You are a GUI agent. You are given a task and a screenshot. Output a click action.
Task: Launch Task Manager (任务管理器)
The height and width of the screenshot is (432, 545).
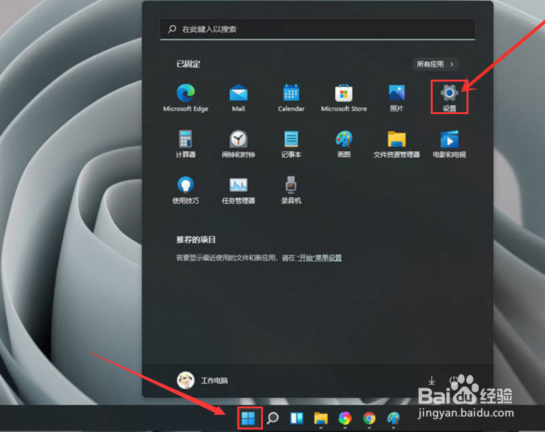tap(237, 189)
